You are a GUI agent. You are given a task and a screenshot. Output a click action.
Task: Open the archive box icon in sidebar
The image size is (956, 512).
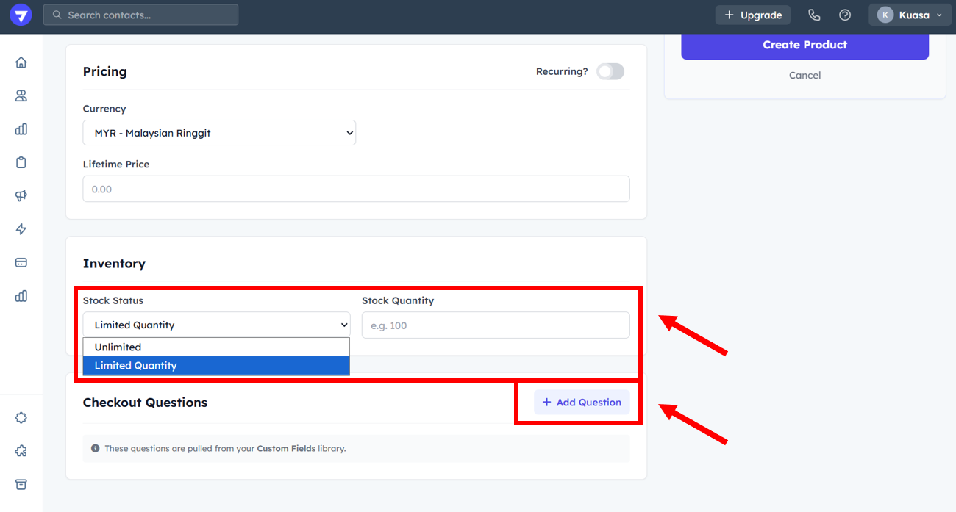click(x=21, y=484)
